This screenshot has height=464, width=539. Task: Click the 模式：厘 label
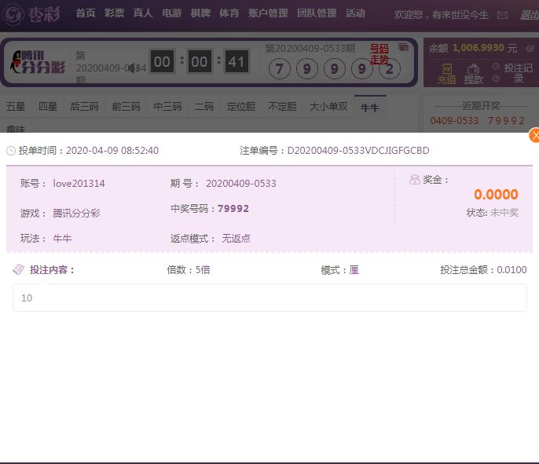click(339, 270)
